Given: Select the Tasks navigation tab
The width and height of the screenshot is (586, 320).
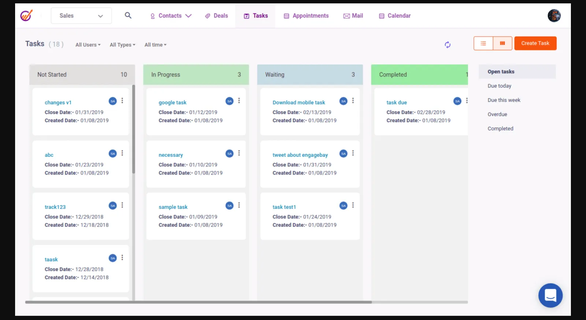Looking at the screenshot, I should point(256,16).
